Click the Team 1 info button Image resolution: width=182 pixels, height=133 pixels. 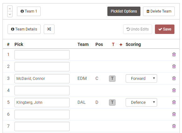(x=29, y=11)
